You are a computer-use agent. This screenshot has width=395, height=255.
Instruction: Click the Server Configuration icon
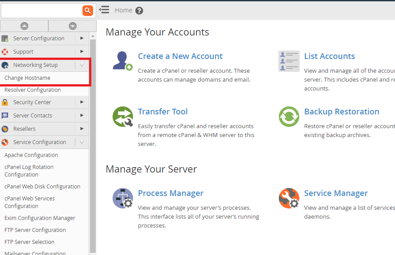click(5, 39)
